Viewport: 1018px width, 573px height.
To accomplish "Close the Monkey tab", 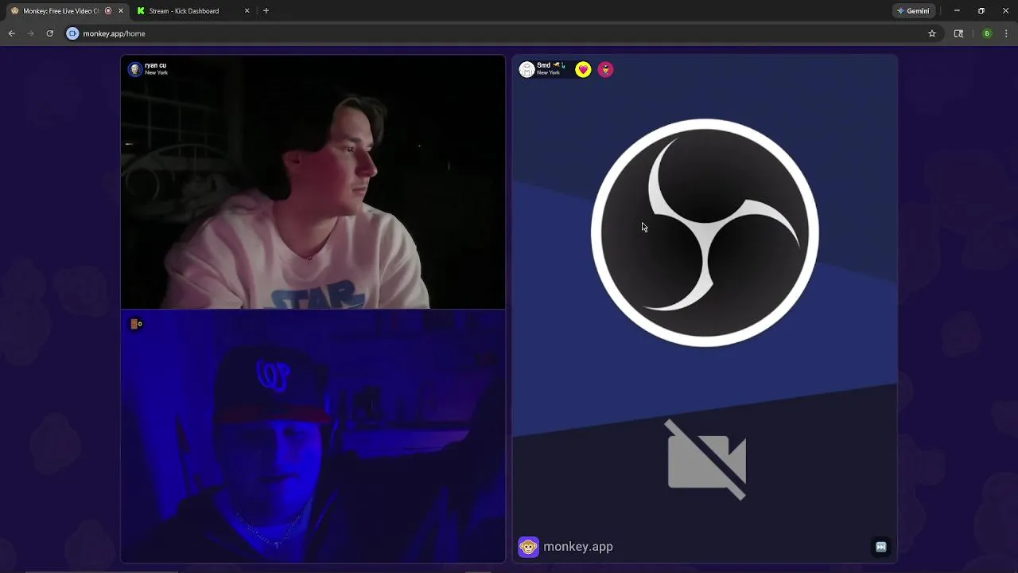I will coord(121,11).
